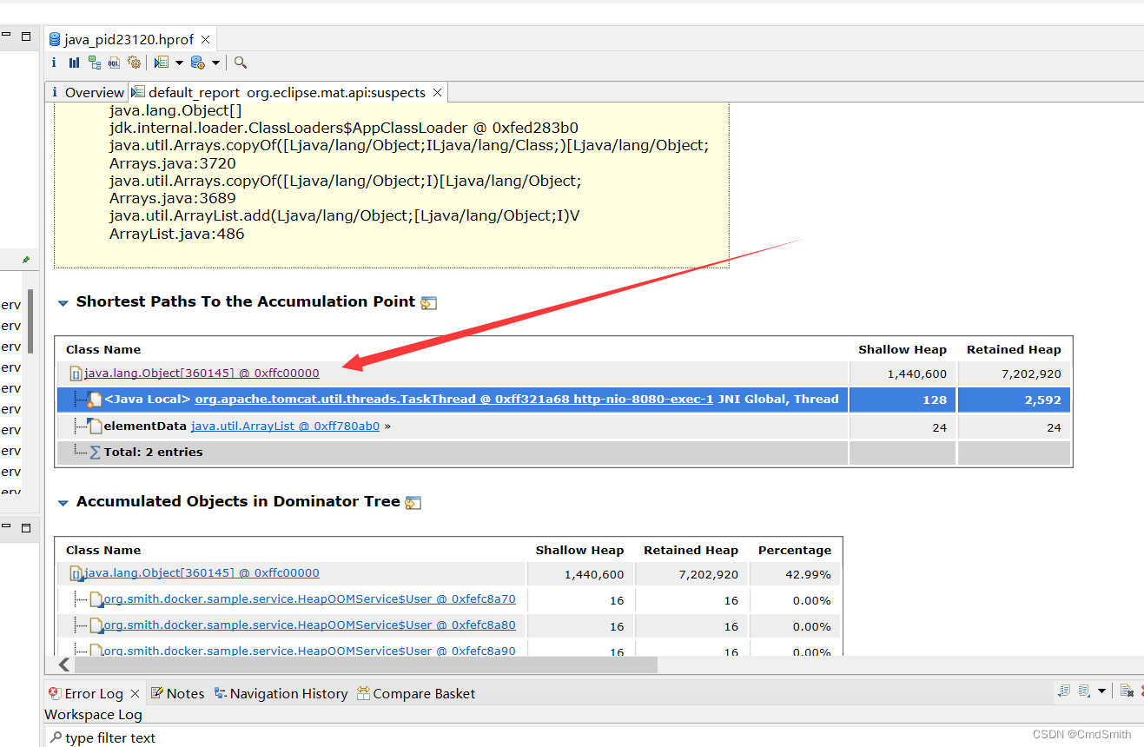Image resolution: width=1144 pixels, height=747 pixels.
Task: Open HeapOOMService$User @ 0xfefc8a70 link
Action: pyautogui.click(x=309, y=599)
